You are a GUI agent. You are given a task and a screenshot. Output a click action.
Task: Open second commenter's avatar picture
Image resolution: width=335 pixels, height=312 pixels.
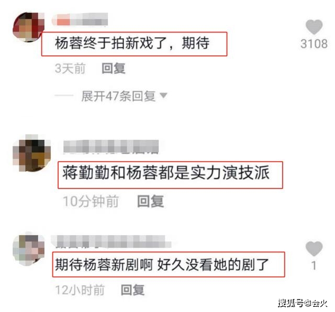pos(31,153)
